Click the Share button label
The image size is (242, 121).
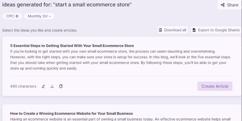coord(233,5)
